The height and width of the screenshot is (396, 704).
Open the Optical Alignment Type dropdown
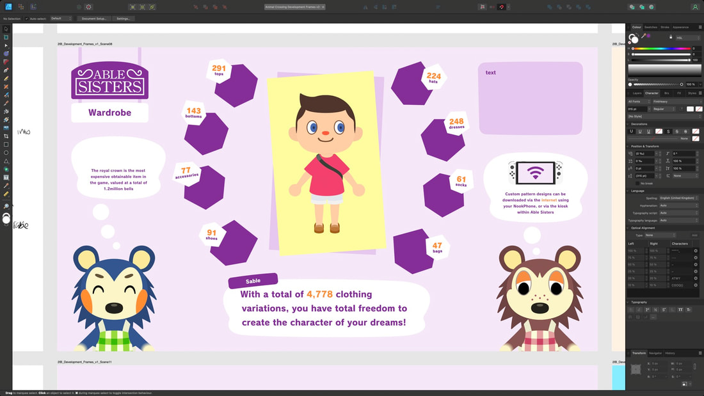(660, 235)
